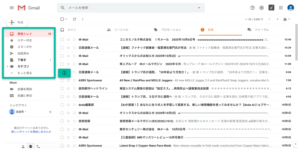This screenshot has width=298, height=150.
Task: Open the main menu hamburger icon
Action: (12, 8)
